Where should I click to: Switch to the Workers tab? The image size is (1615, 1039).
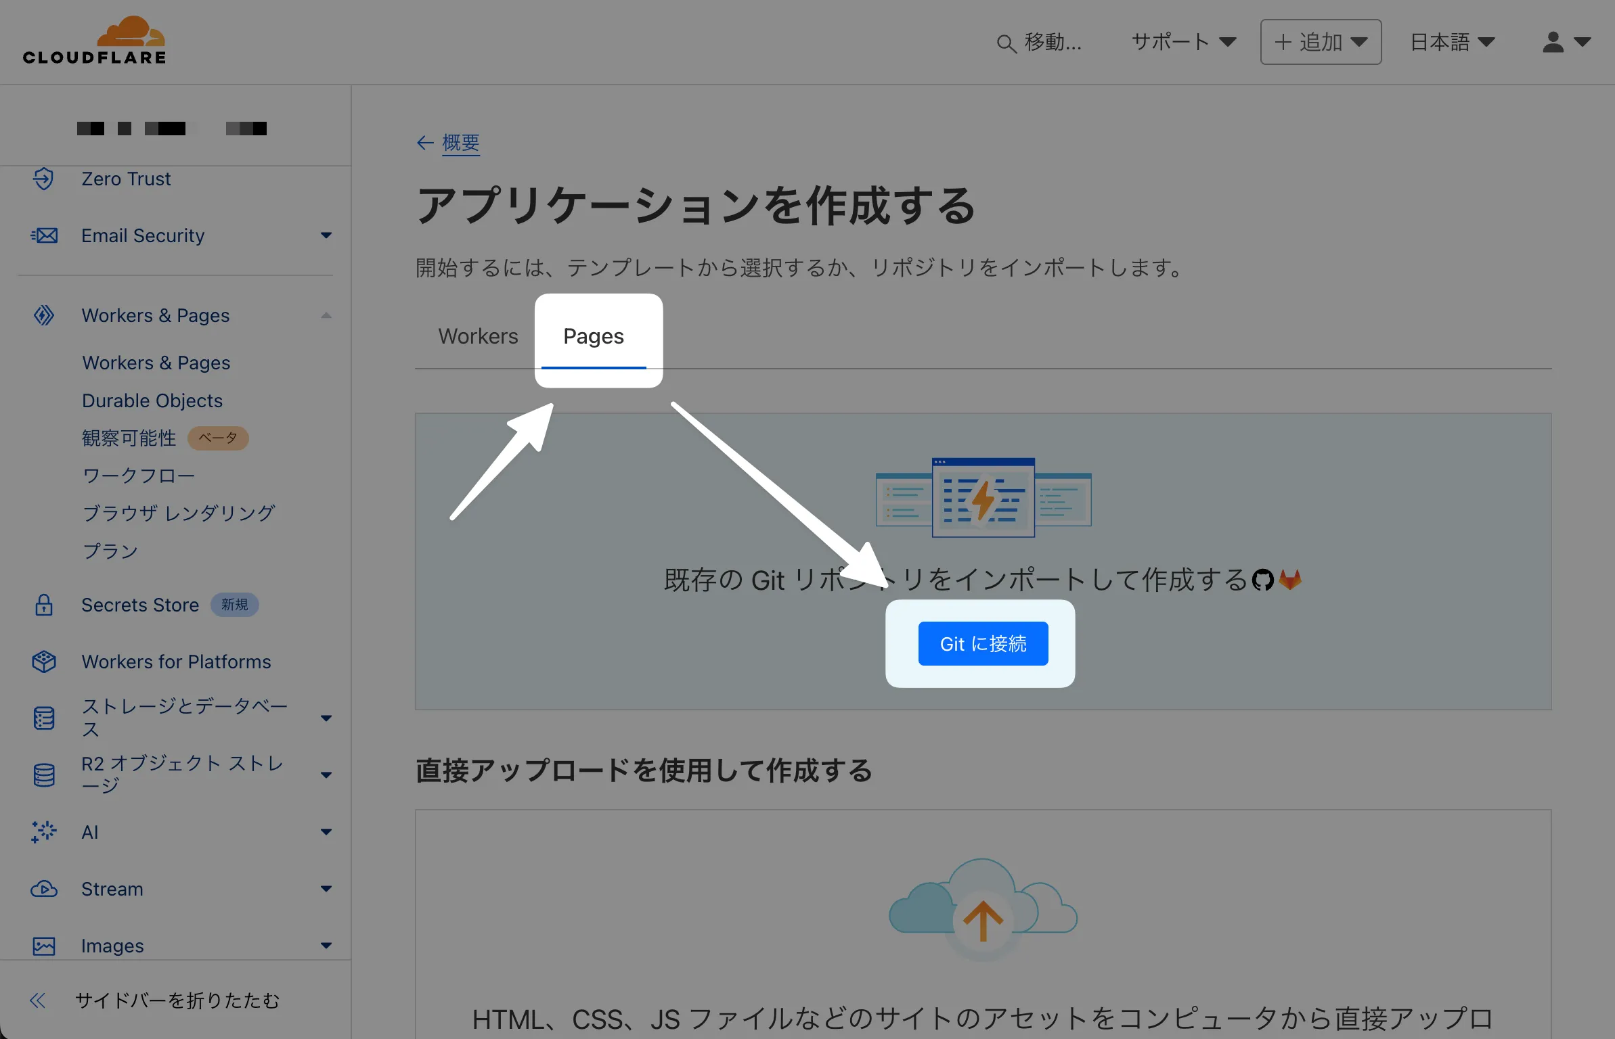tap(478, 336)
